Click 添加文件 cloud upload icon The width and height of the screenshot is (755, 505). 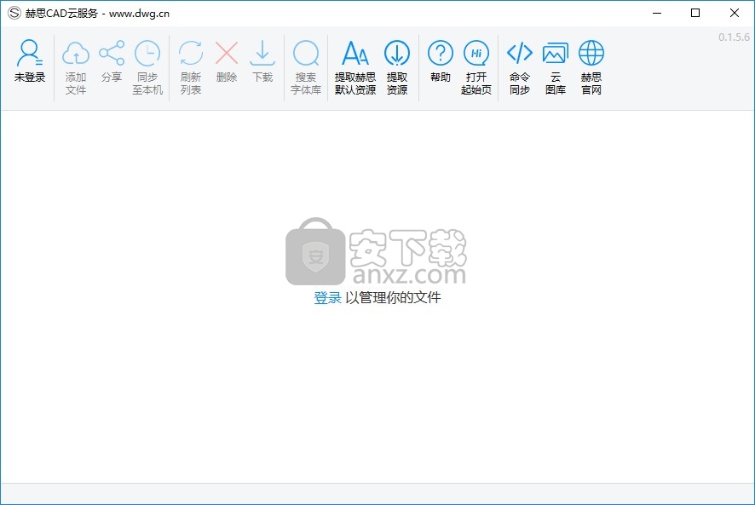[76, 53]
